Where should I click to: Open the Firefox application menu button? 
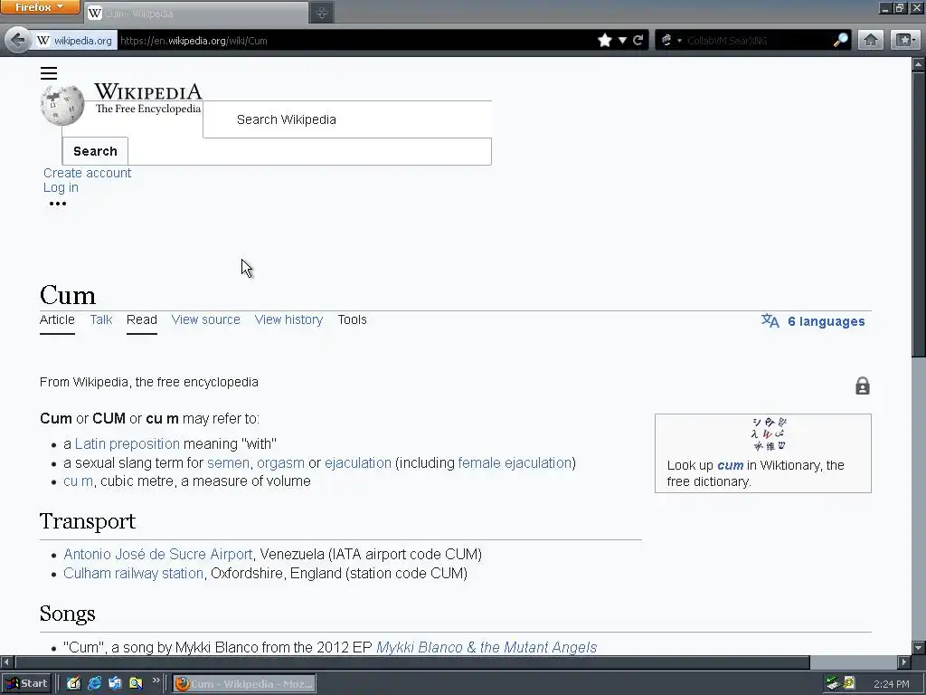click(x=40, y=7)
